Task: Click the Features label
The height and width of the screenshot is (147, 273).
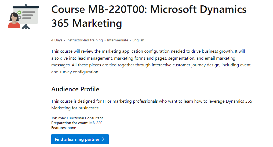Action: (59, 128)
